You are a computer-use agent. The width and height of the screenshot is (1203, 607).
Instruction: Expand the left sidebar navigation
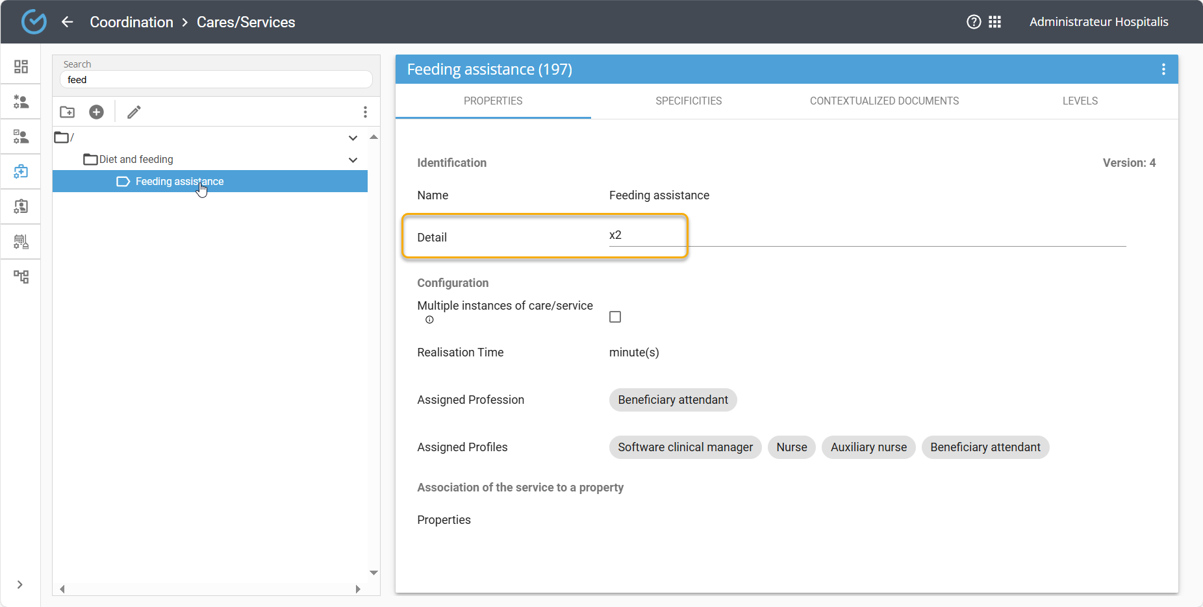tap(20, 584)
